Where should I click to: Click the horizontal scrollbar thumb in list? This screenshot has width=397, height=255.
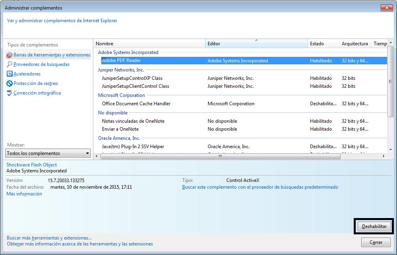coord(220,156)
